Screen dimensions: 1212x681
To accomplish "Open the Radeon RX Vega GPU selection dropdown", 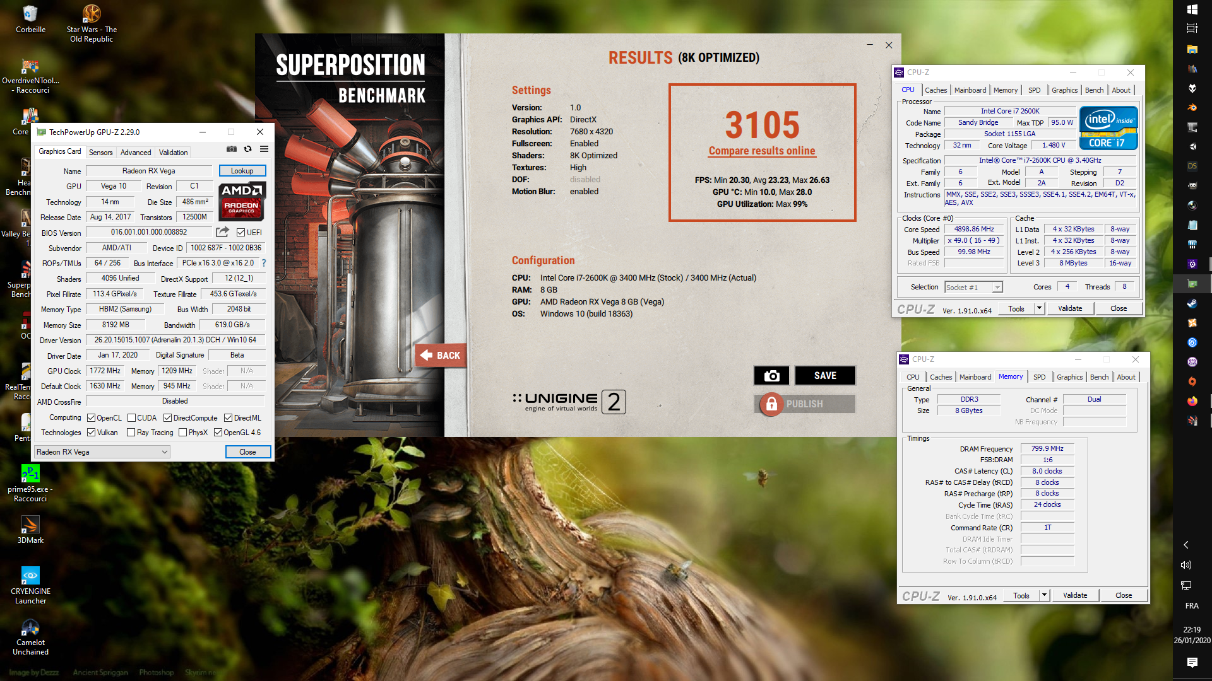I will tap(102, 452).
